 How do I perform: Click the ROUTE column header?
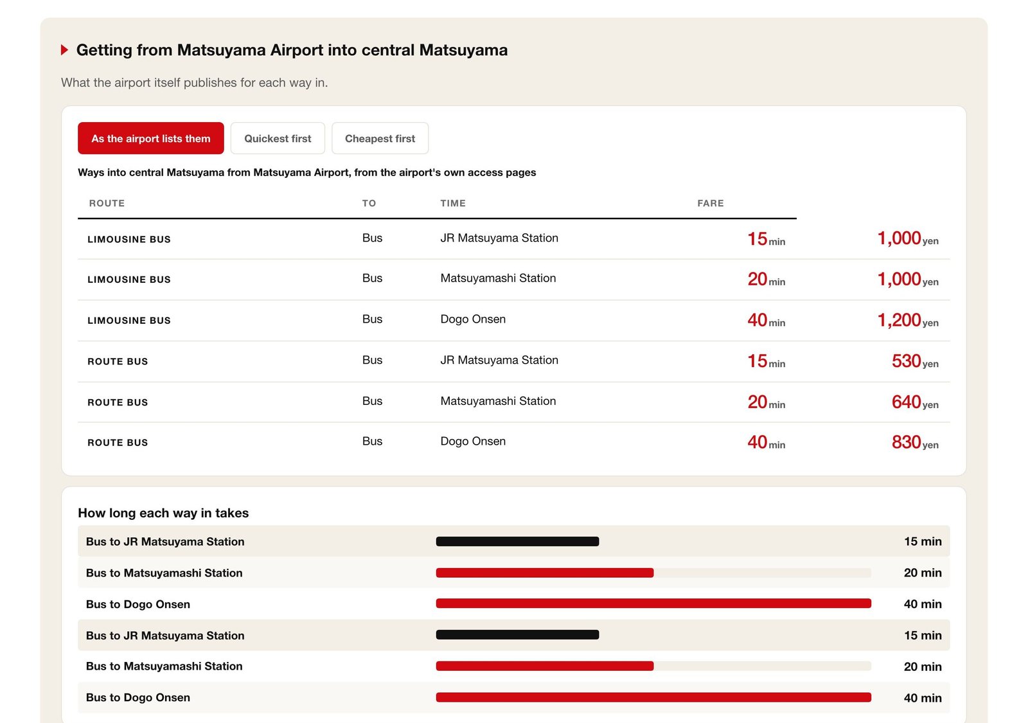tap(107, 203)
